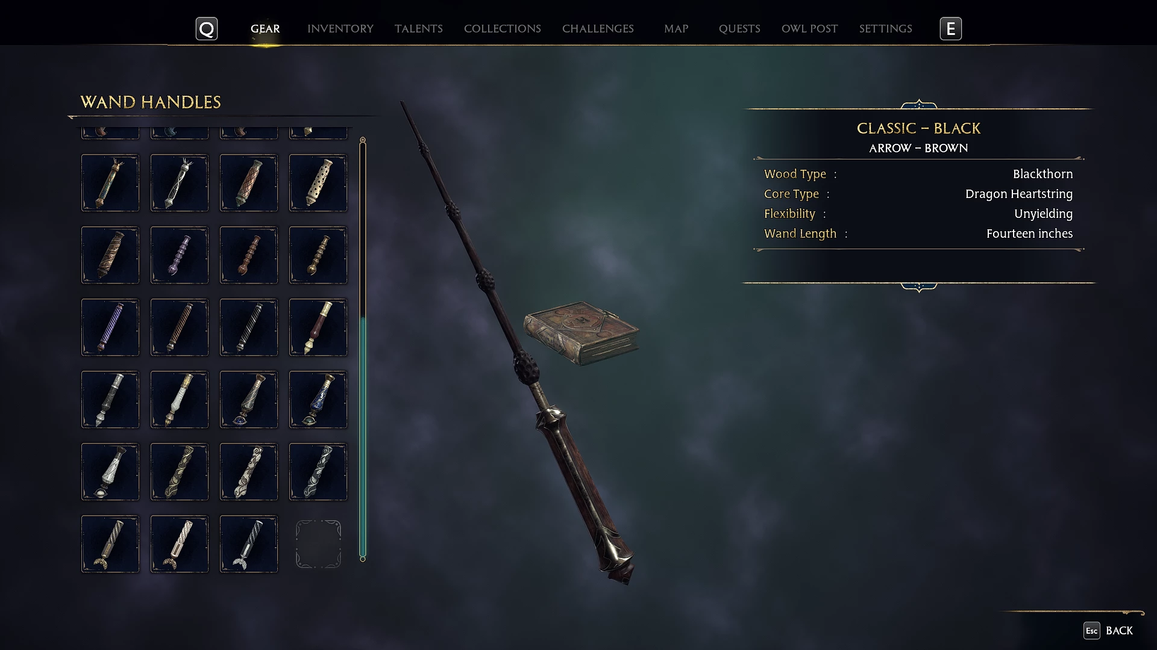Select the purple spiral-striped wand handle

coord(110,327)
